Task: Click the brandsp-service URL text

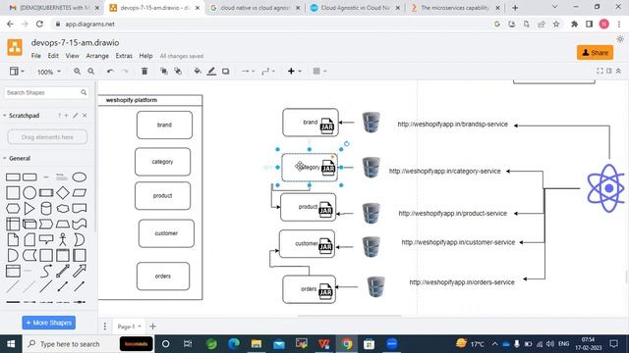Action: click(452, 125)
